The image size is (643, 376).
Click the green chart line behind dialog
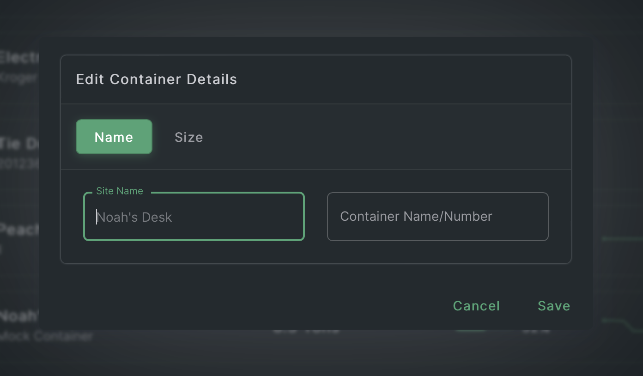[x=619, y=239]
